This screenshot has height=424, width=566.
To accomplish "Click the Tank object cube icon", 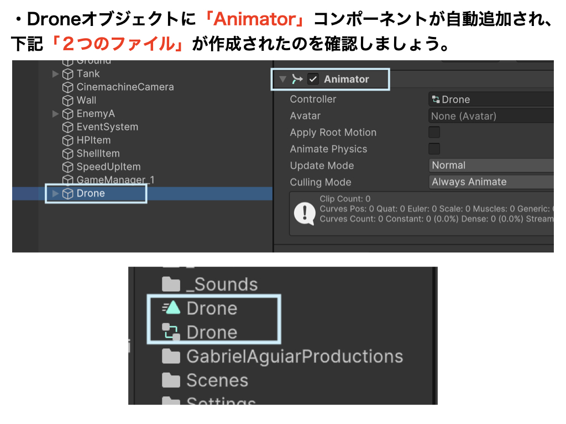I will pyautogui.click(x=68, y=74).
